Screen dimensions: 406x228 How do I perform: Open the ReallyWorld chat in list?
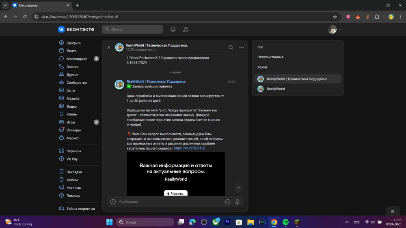[298, 89]
